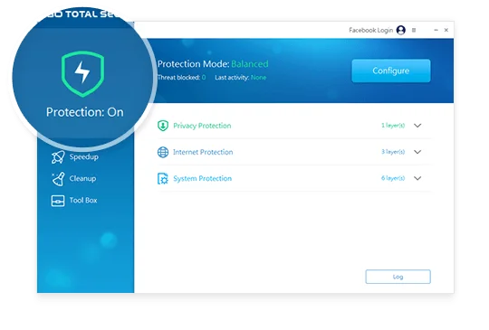Click the Facebook Login link
The height and width of the screenshot is (330, 489).
pyautogui.click(x=370, y=30)
